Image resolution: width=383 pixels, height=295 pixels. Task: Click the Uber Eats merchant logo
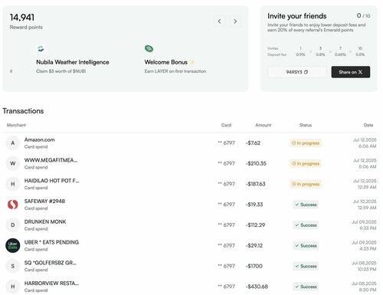pyautogui.click(x=13, y=245)
